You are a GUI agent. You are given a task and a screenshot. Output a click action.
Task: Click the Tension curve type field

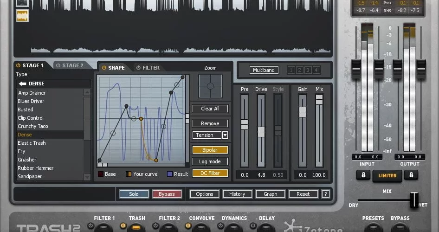click(207, 135)
